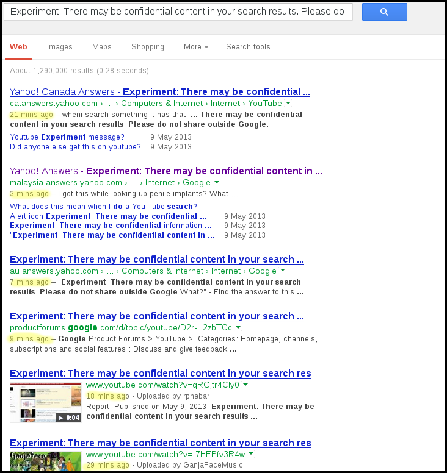Open 'Experiment: There may be confidential information' sublink

point(111,226)
